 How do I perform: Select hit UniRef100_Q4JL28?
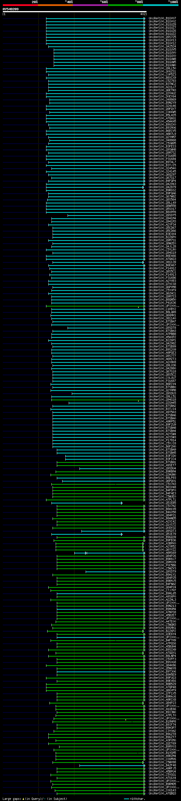click(162, 246)
